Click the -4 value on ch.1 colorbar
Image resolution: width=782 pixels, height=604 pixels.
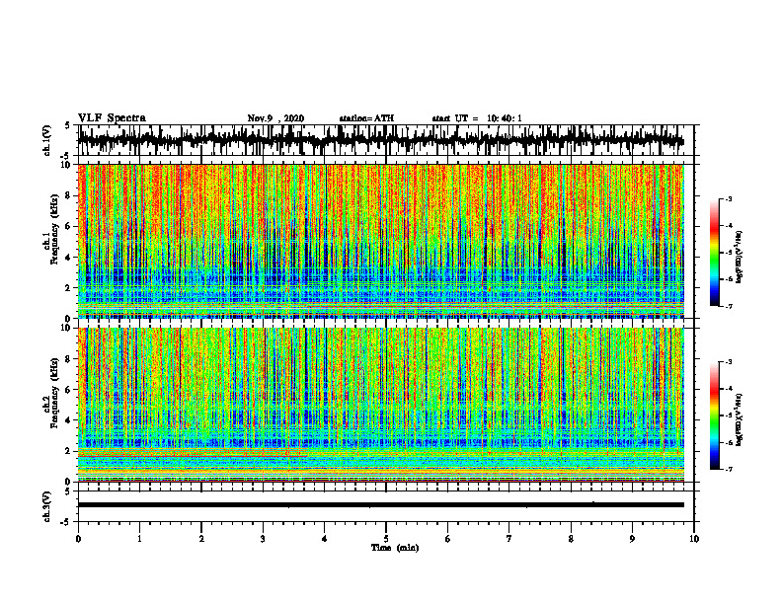[x=729, y=226]
